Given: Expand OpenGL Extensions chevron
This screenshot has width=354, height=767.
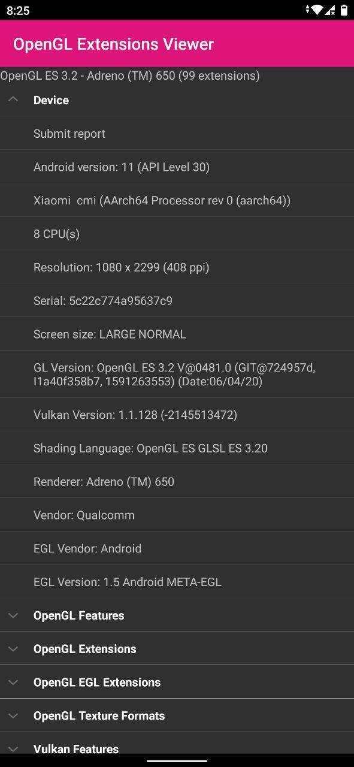Looking at the screenshot, I should coord(13,649).
